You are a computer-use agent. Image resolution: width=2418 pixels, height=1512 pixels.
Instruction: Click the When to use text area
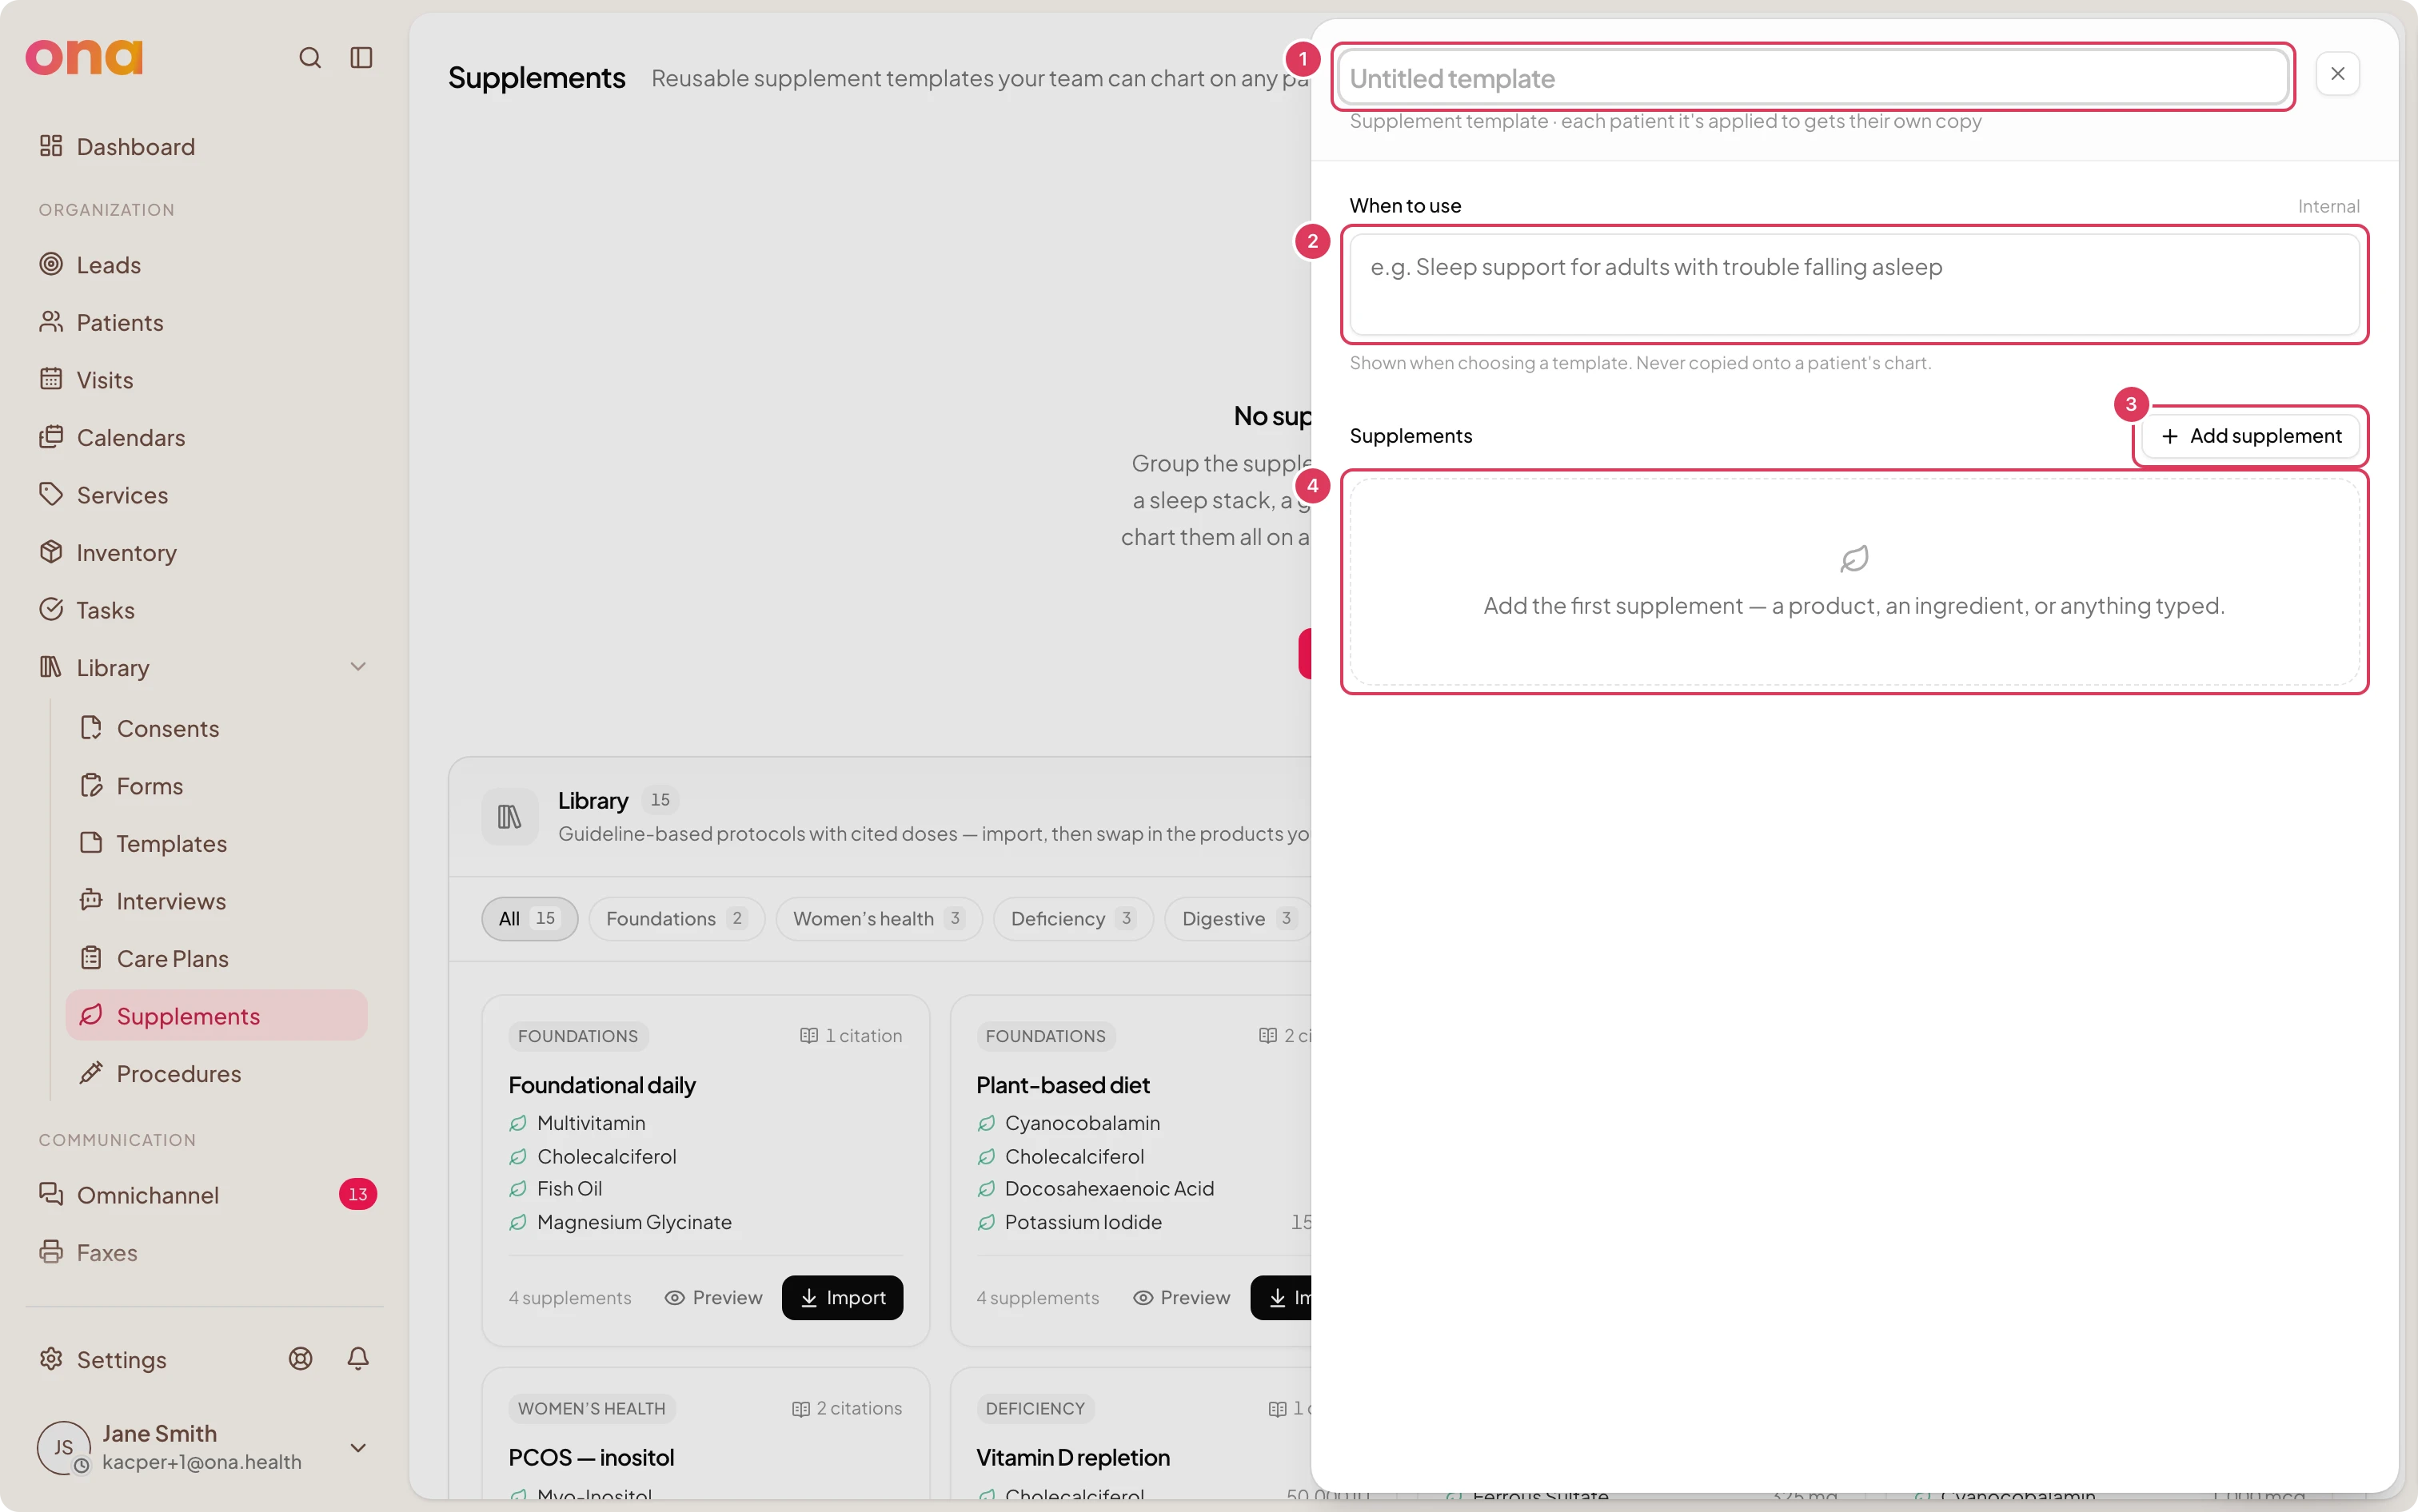tap(1855, 285)
